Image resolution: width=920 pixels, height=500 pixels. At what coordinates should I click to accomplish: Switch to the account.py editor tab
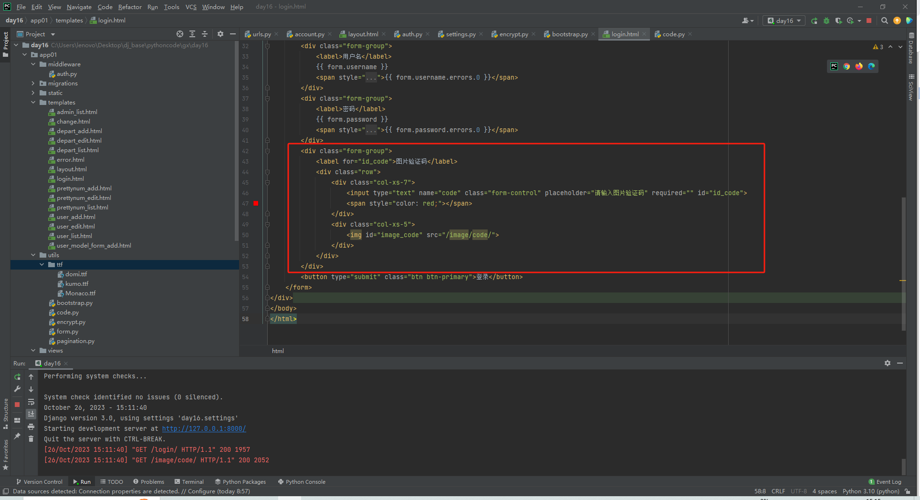pos(309,34)
